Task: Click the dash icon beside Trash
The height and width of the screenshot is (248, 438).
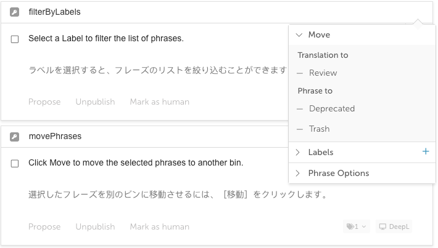Action: click(300, 129)
